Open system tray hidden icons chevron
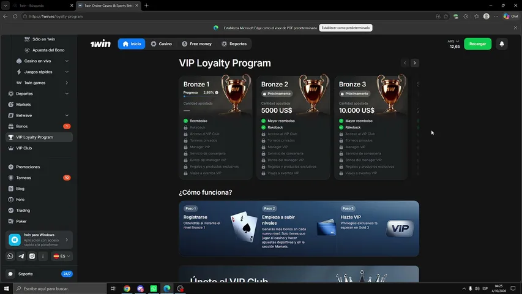 [464, 288]
